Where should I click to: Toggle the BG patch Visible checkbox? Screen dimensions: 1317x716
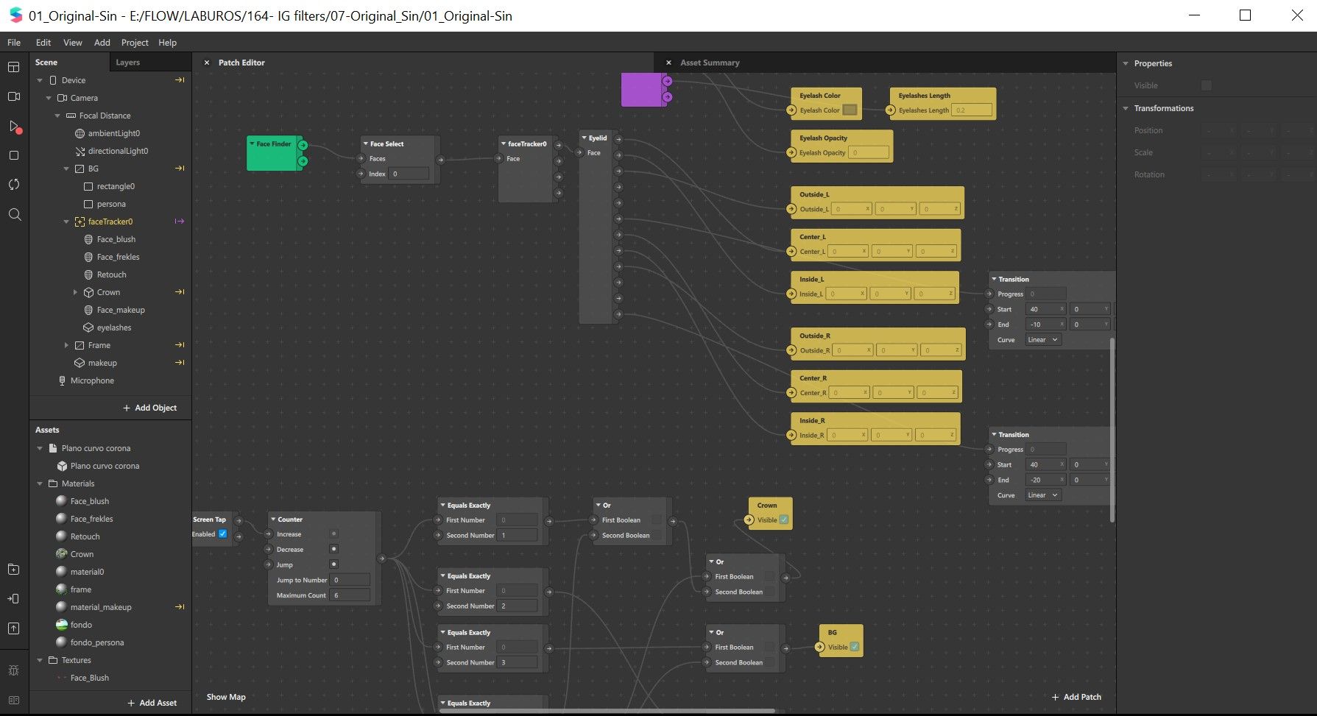[x=855, y=647]
